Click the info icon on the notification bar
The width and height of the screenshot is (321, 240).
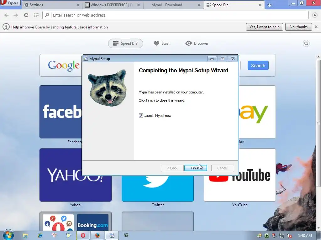coord(6,27)
